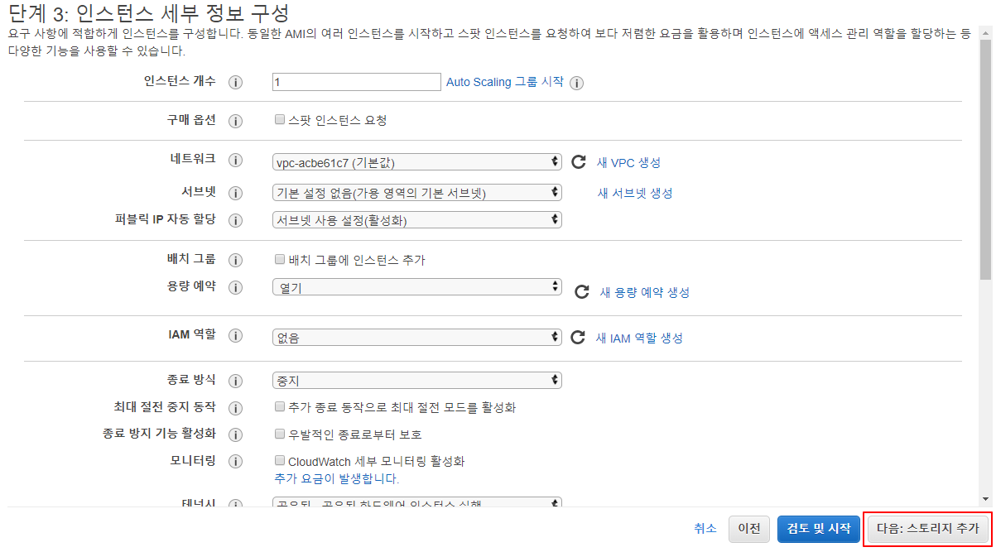Click the vertical scrollbar down arrow
Image resolution: width=996 pixels, height=552 pixels.
point(985,498)
